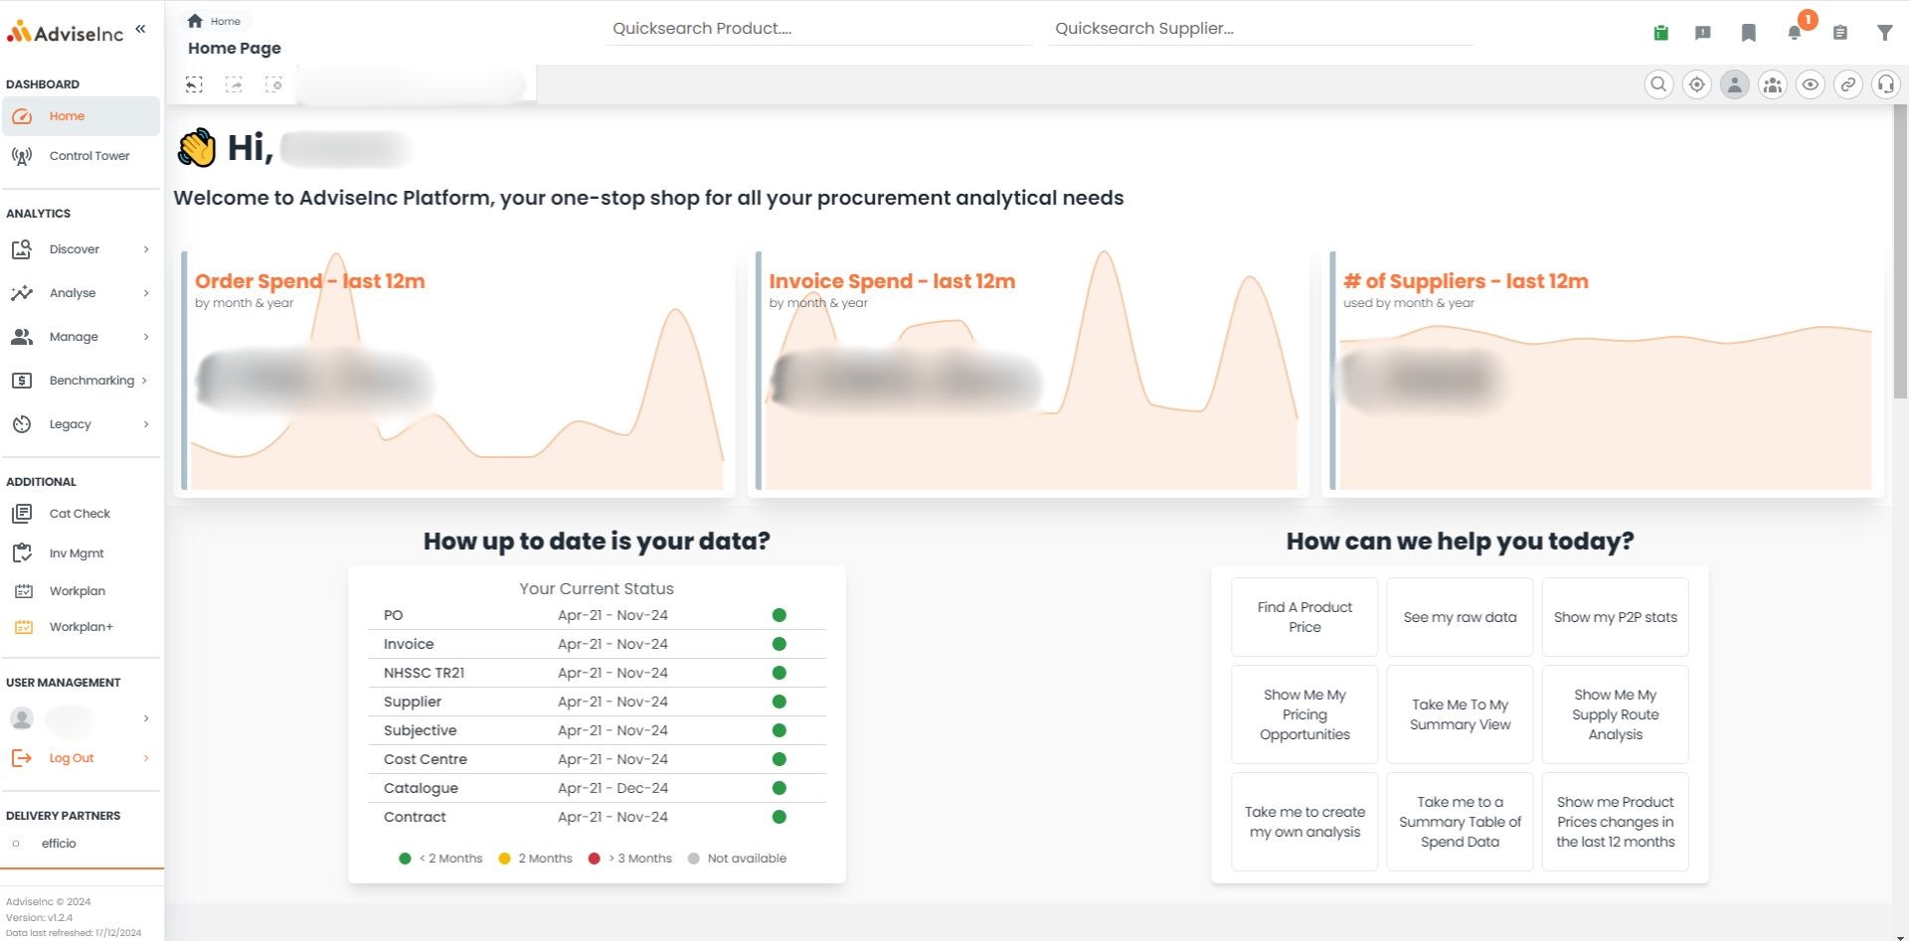
Task: Click the redo selection icon
Action: pos(235,85)
